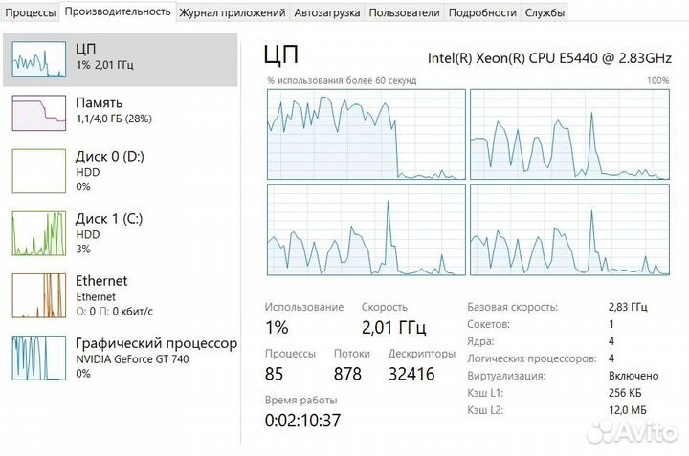
Task: Click the bottom-left CPU core graph
Action: click(x=366, y=228)
